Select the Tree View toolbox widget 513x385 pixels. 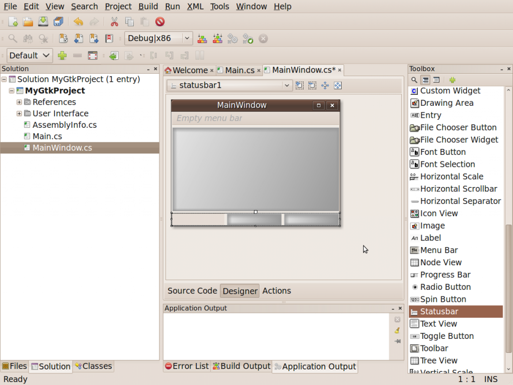click(x=456, y=360)
